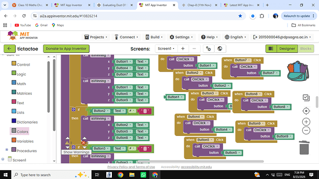Click the browser address bar URL
Image resolution: width=319 pixels, height=179 pixels.
[68, 16]
